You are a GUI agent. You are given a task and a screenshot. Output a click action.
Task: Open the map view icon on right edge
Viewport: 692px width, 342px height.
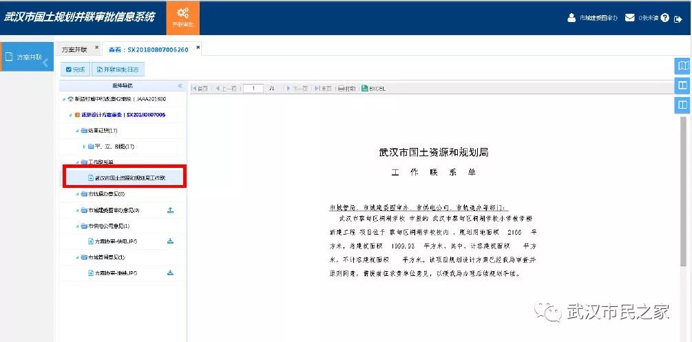coord(683,66)
